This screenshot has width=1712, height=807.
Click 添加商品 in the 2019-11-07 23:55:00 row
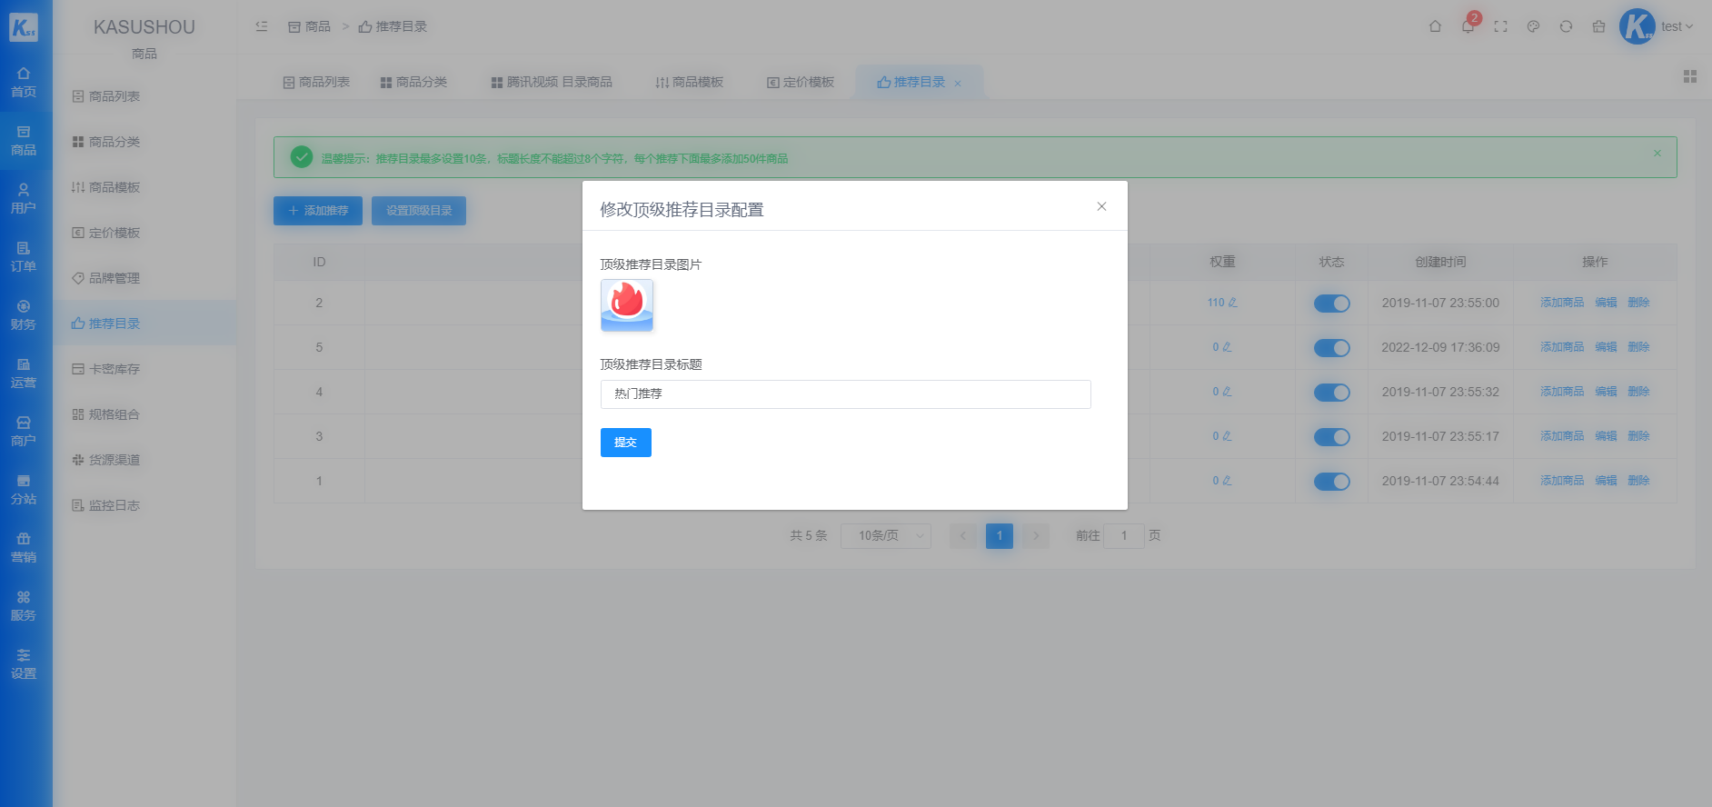tap(1562, 303)
